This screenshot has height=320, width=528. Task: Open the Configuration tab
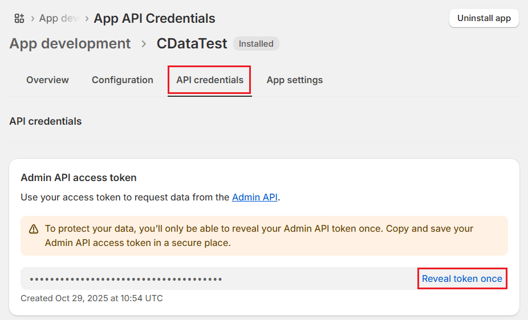[123, 80]
